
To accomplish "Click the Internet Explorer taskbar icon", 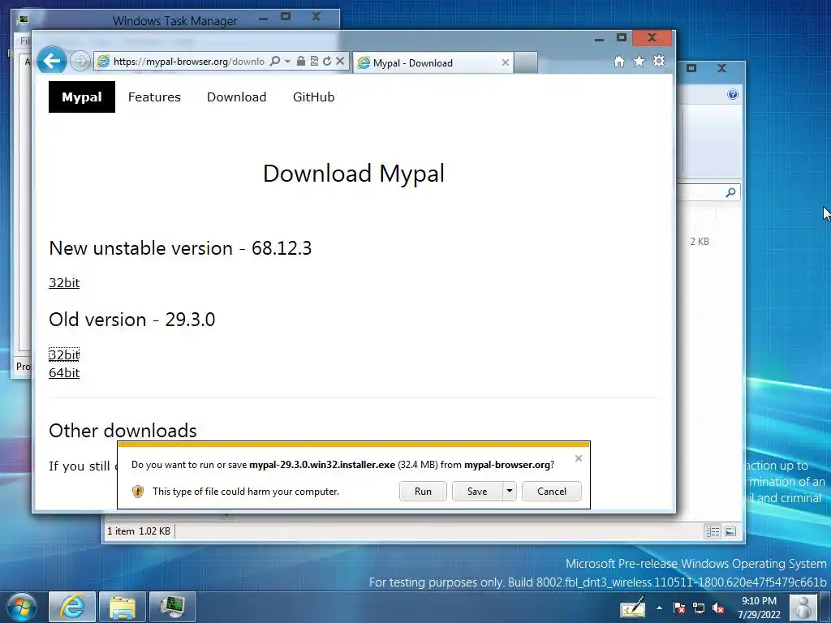I will coord(72,607).
